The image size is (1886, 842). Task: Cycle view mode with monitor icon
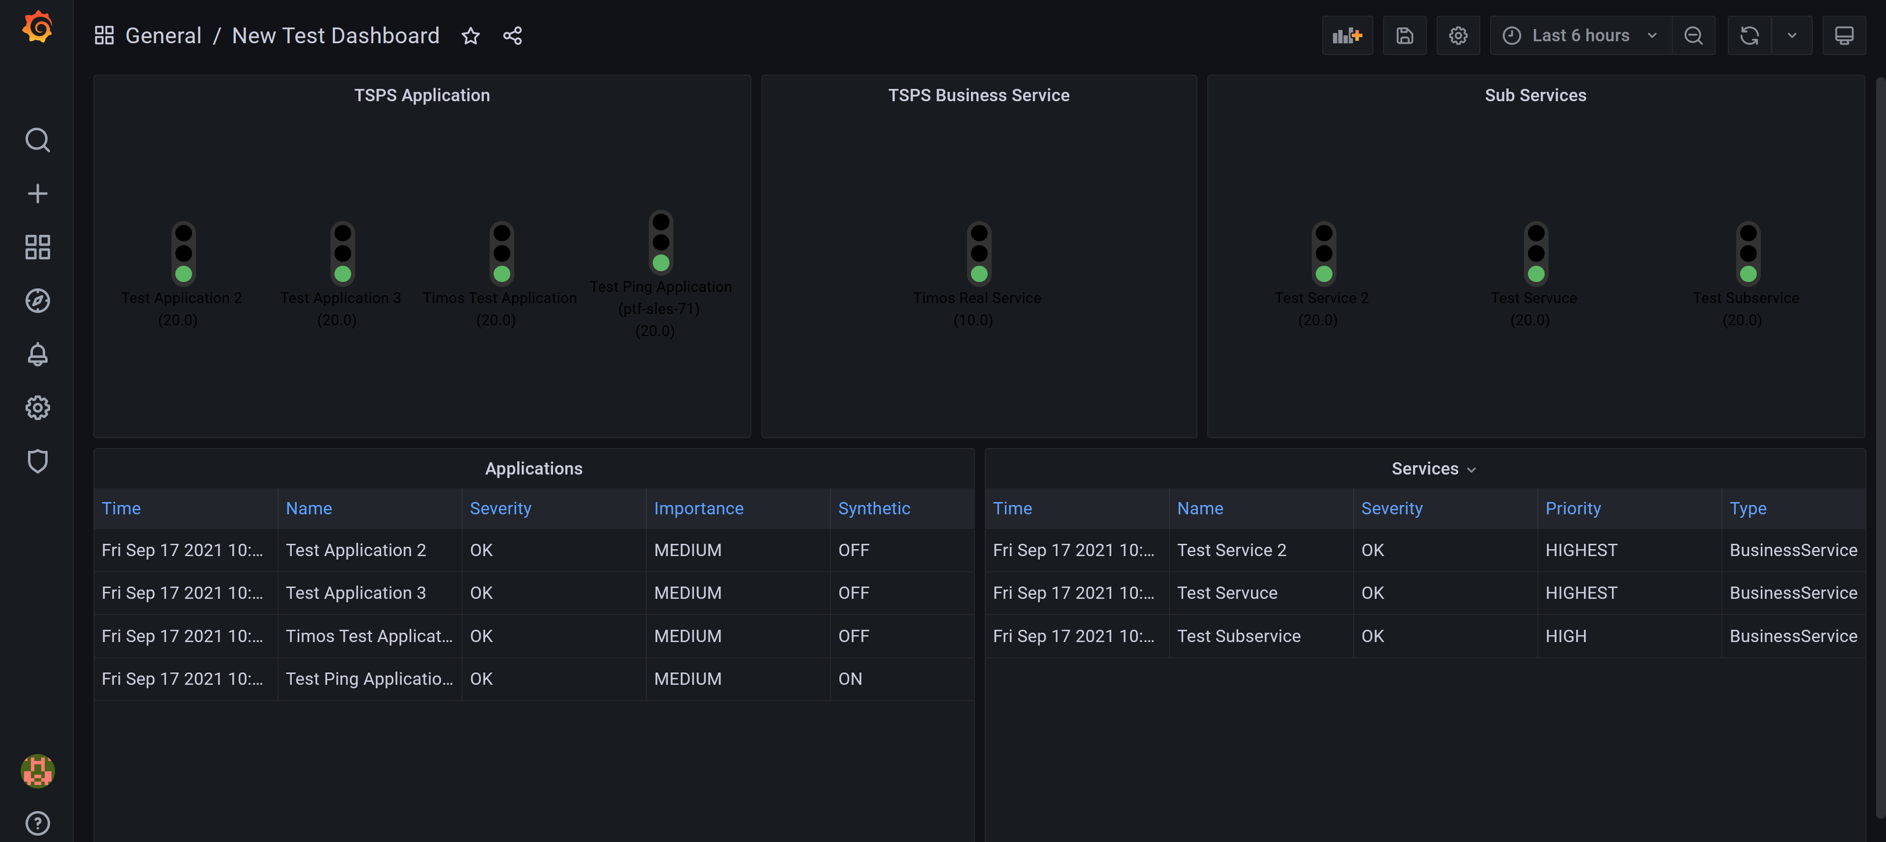coord(1844,35)
